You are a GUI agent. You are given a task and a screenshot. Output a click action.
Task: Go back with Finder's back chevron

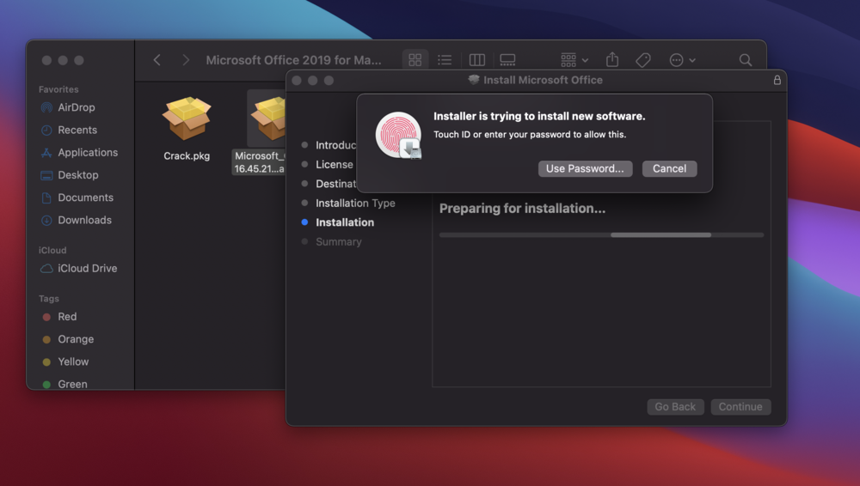157,60
